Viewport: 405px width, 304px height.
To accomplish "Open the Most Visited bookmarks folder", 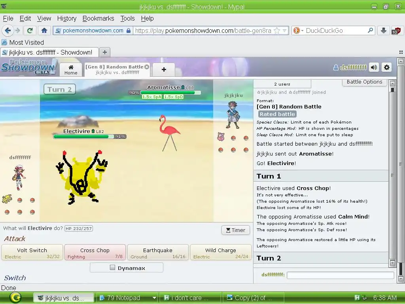I will click(x=23, y=42).
